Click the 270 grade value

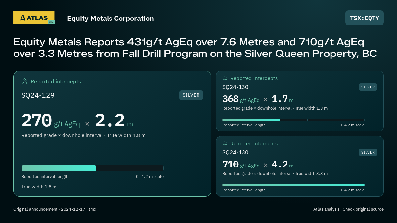pyautogui.click(x=37, y=120)
